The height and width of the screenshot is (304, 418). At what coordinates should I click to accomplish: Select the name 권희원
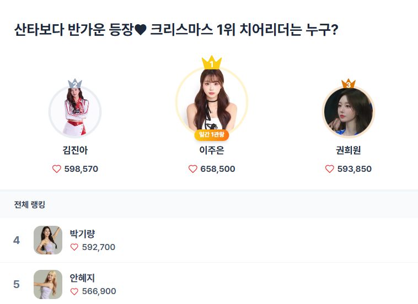click(x=348, y=150)
